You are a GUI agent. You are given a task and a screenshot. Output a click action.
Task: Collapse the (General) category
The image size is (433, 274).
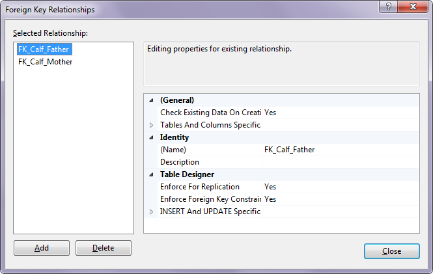[152, 100]
